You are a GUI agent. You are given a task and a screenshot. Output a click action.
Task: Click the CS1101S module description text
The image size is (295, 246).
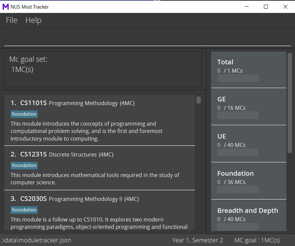pyautogui.click(x=87, y=131)
